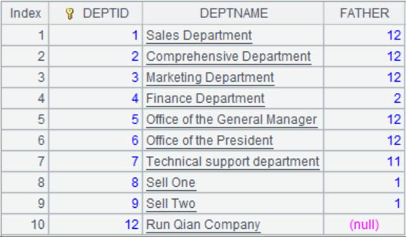
Task: Select FATHER value 2 for Finance Department
Action: (x=397, y=98)
